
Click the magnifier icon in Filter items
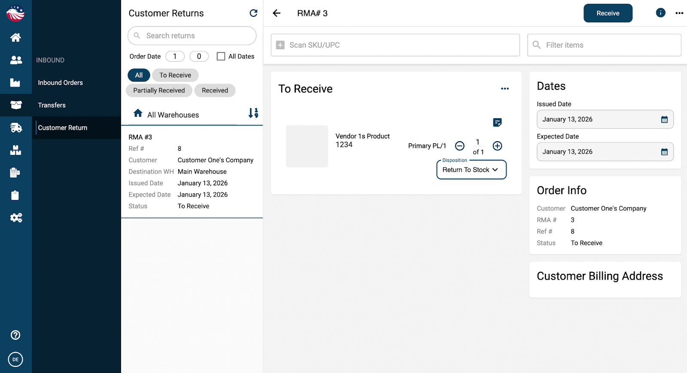pos(537,45)
